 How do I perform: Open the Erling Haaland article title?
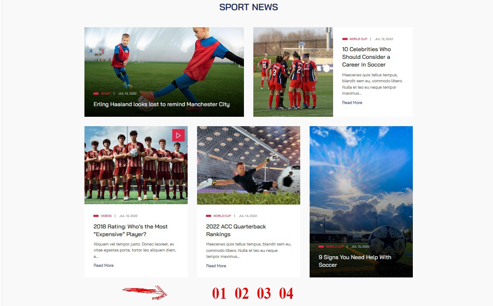click(162, 104)
